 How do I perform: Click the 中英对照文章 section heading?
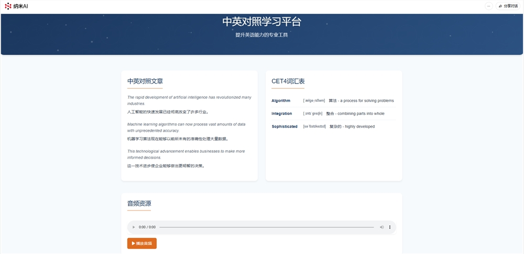click(x=145, y=81)
